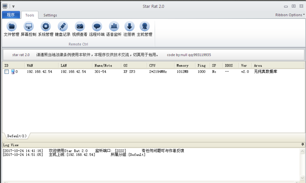Click the DDOS column header
Image resolution: width=306 pixels, height=183 pixels.
coord(231,66)
